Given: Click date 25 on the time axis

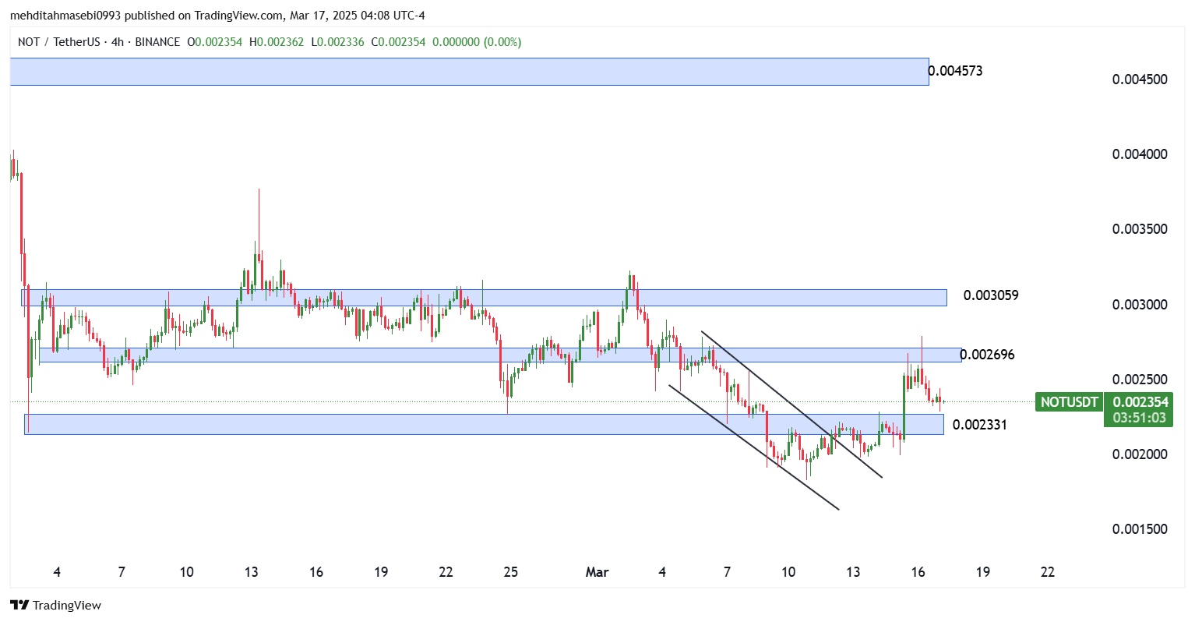Looking at the screenshot, I should [510, 572].
